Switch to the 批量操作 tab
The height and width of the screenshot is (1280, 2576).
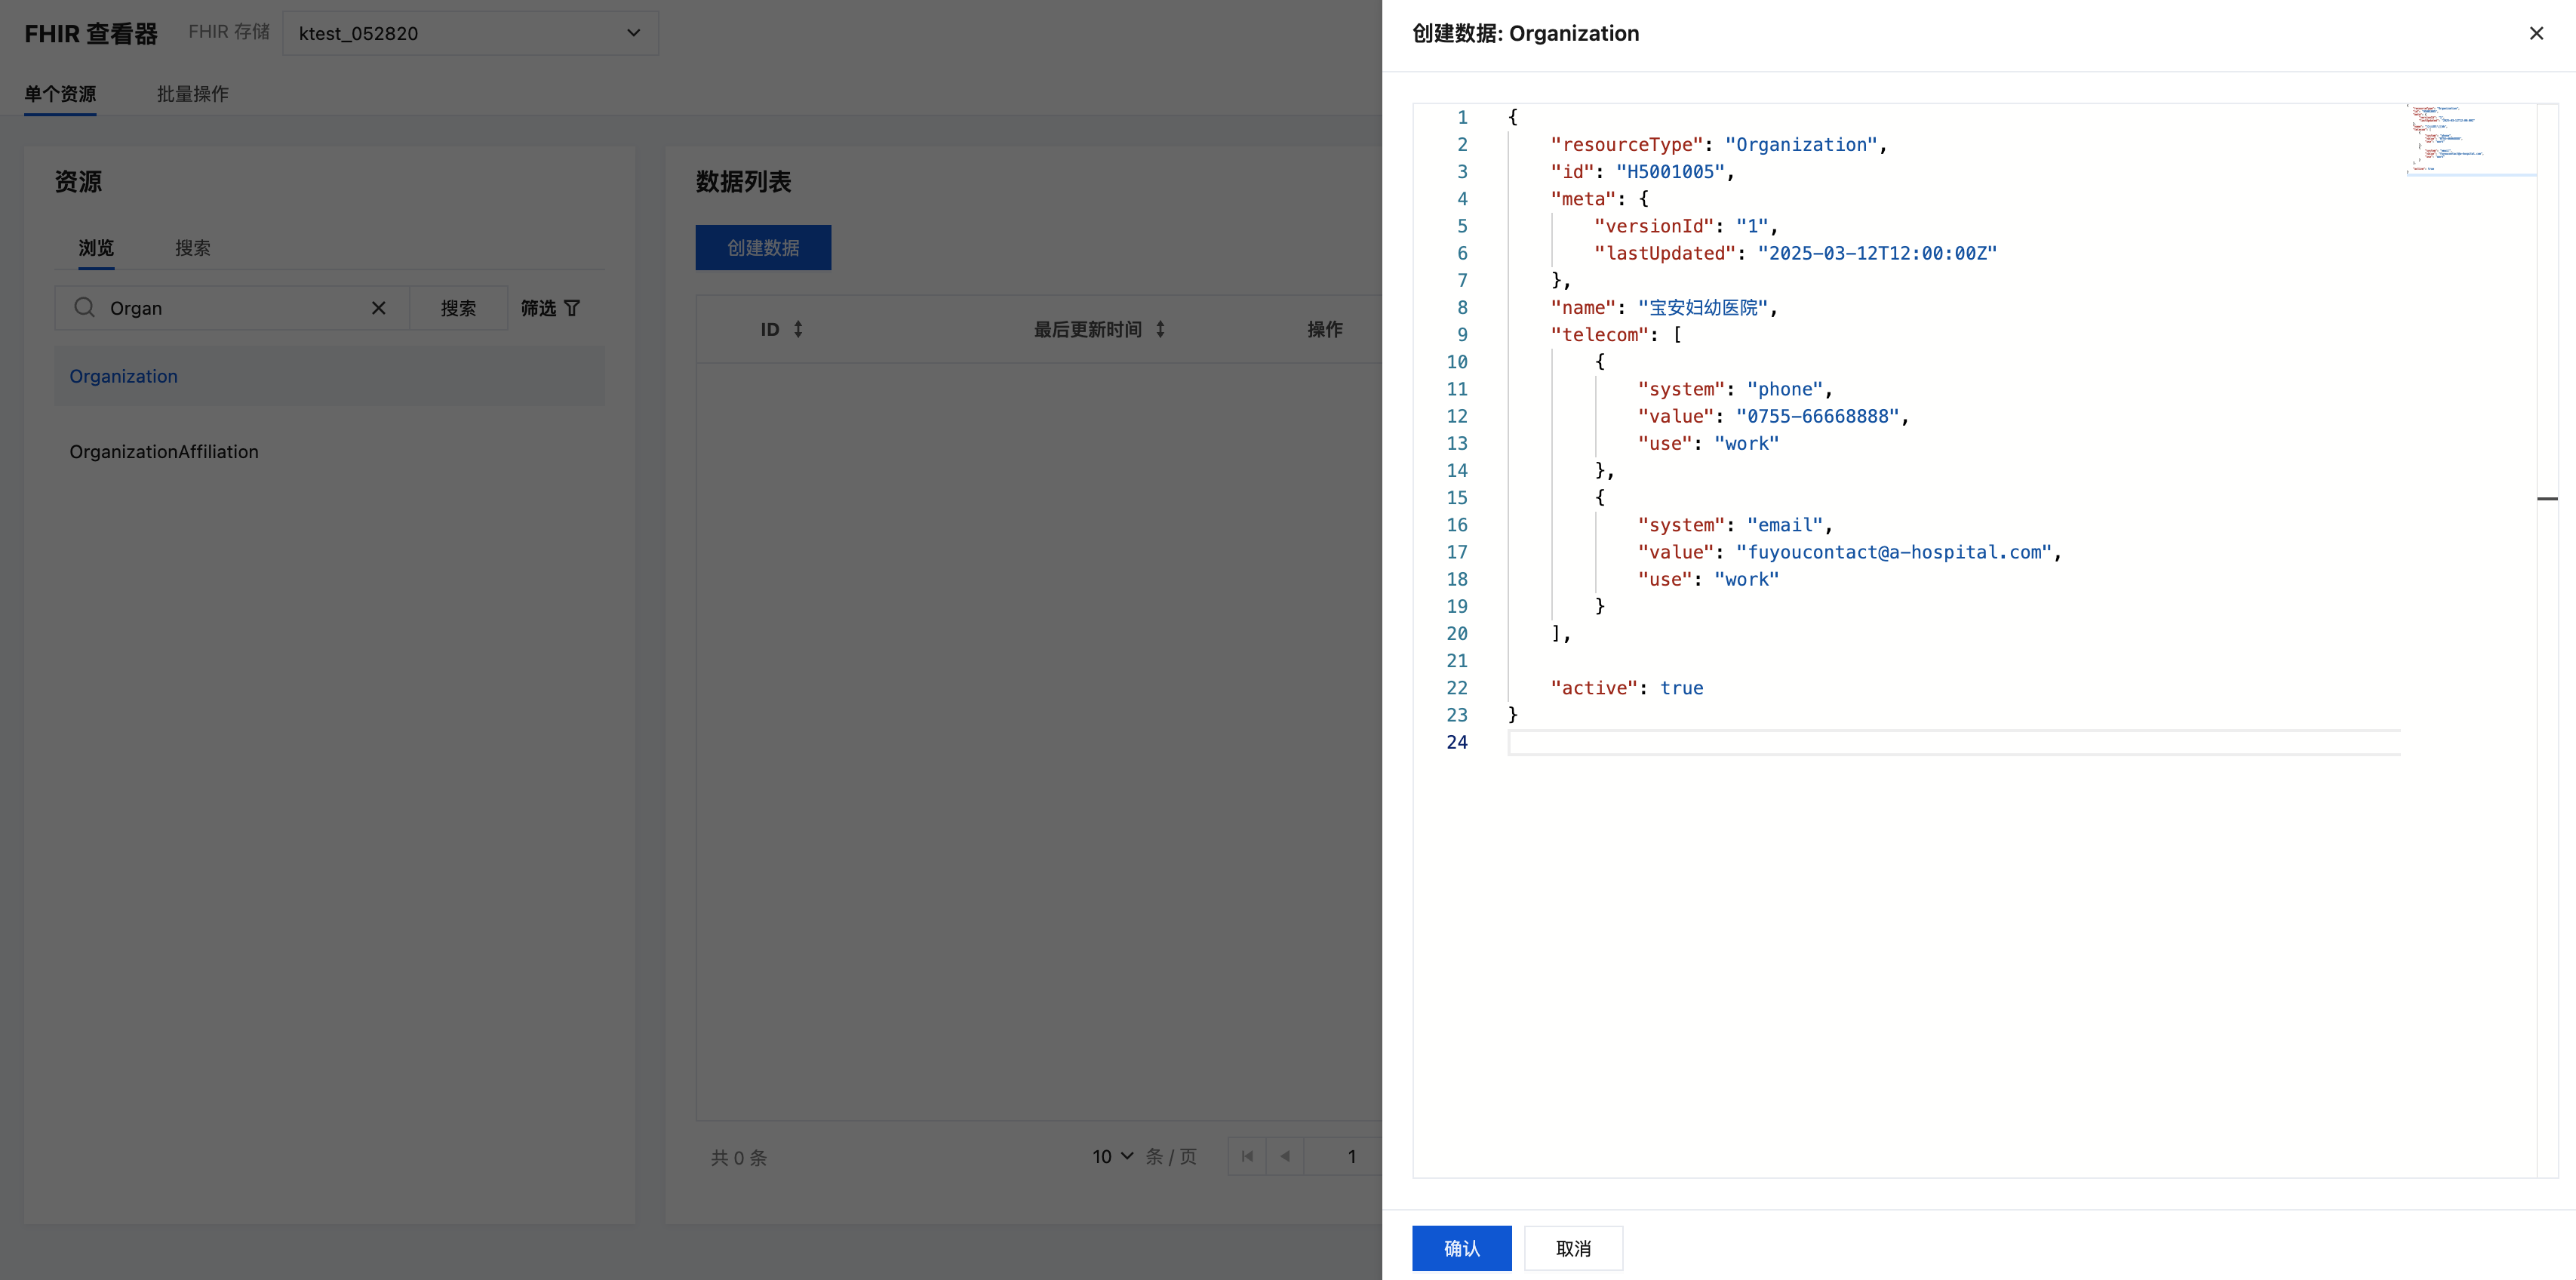point(193,94)
